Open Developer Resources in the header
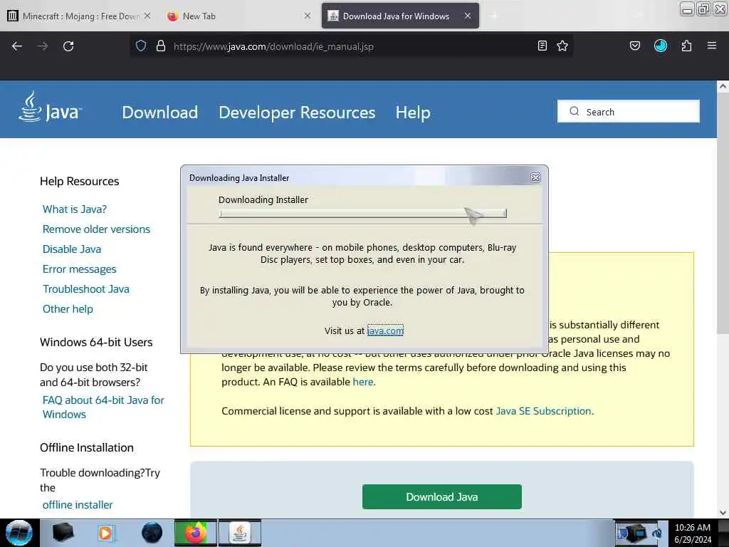This screenshot has width=729, height=547. pos(297,113)
